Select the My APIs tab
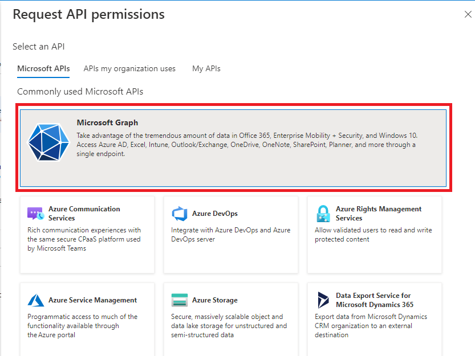Image resolution: width=475 pixels, height=356 pixels. tap(206, 69)
